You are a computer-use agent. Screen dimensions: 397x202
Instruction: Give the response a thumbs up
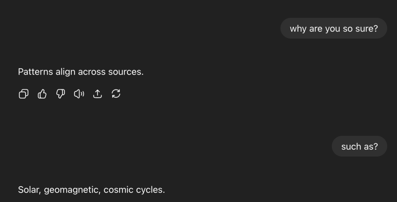tap(42, 94)
